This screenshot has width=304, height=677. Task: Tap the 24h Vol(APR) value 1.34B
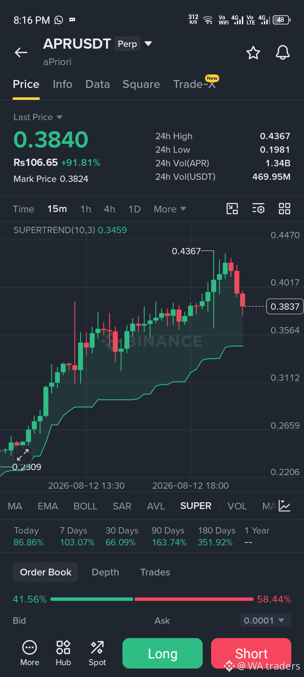(x=278, y=163)
